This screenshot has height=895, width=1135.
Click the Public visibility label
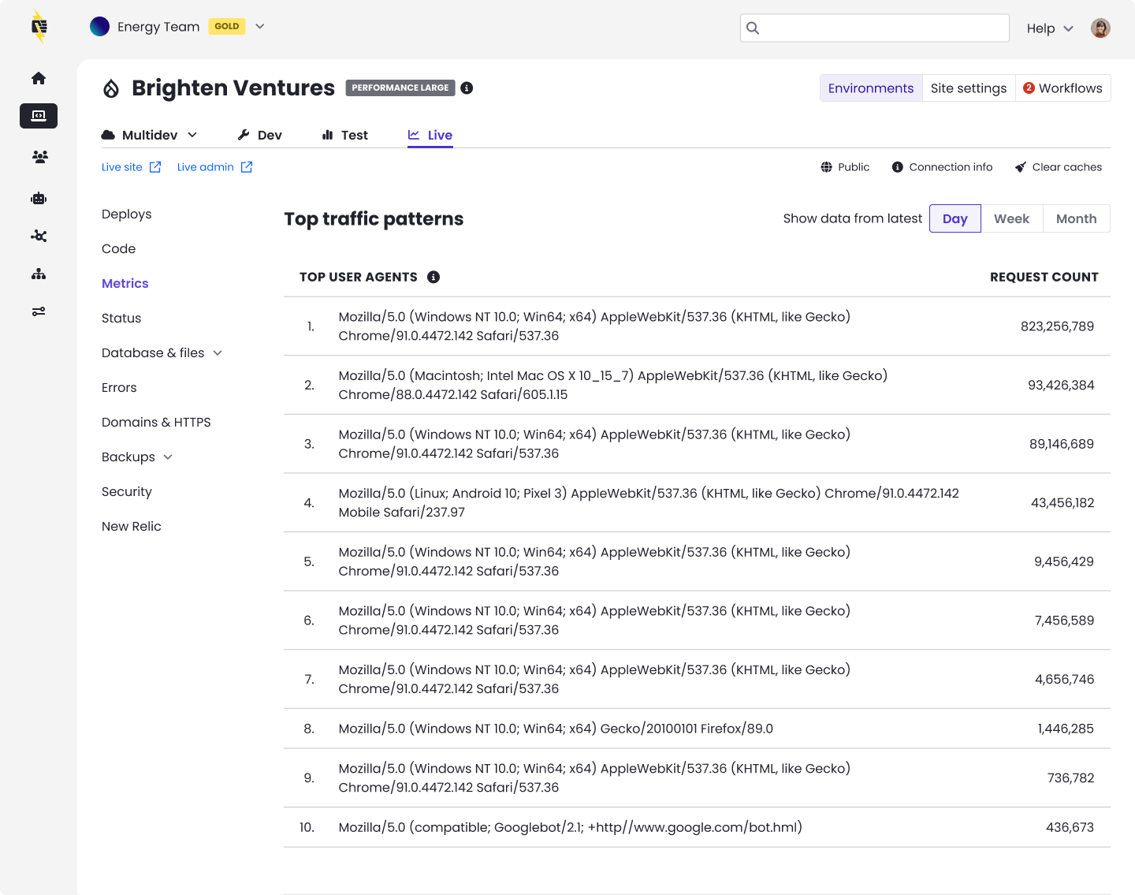[854, 167]
